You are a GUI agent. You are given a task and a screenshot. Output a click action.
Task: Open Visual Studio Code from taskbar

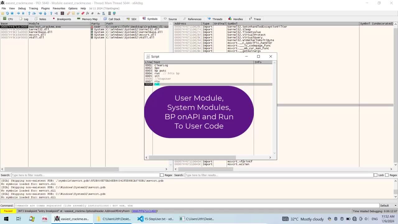pyautogui.click(x=140, y=219)
